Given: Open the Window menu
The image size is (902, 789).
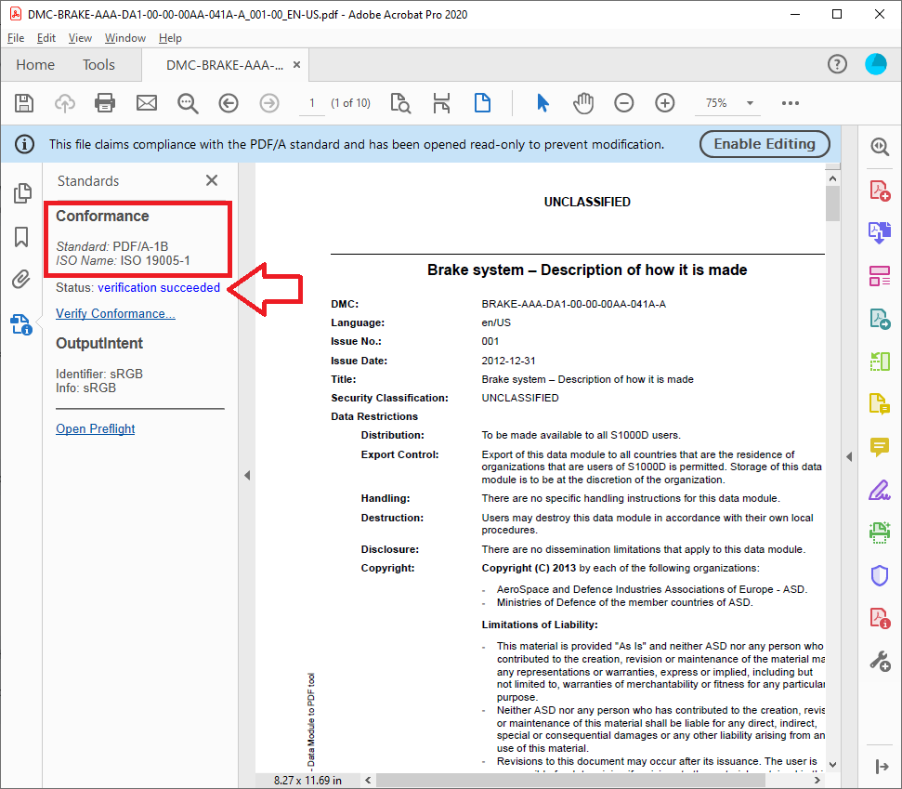Looking at the screenshot, I should 124,38.
